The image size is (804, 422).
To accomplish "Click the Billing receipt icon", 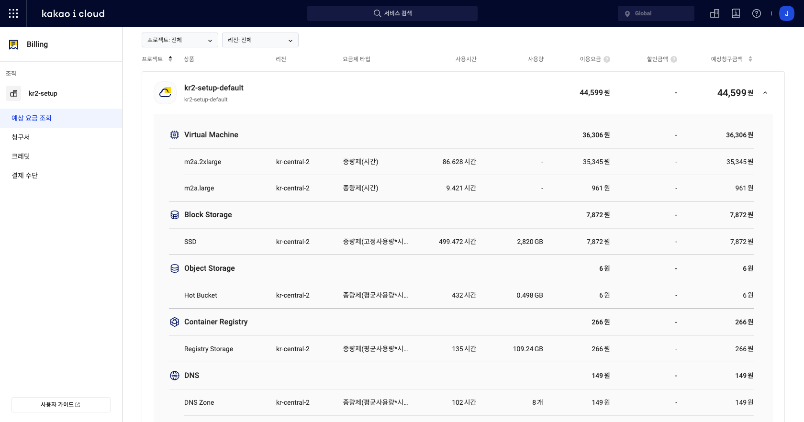I will pos(13,44).
